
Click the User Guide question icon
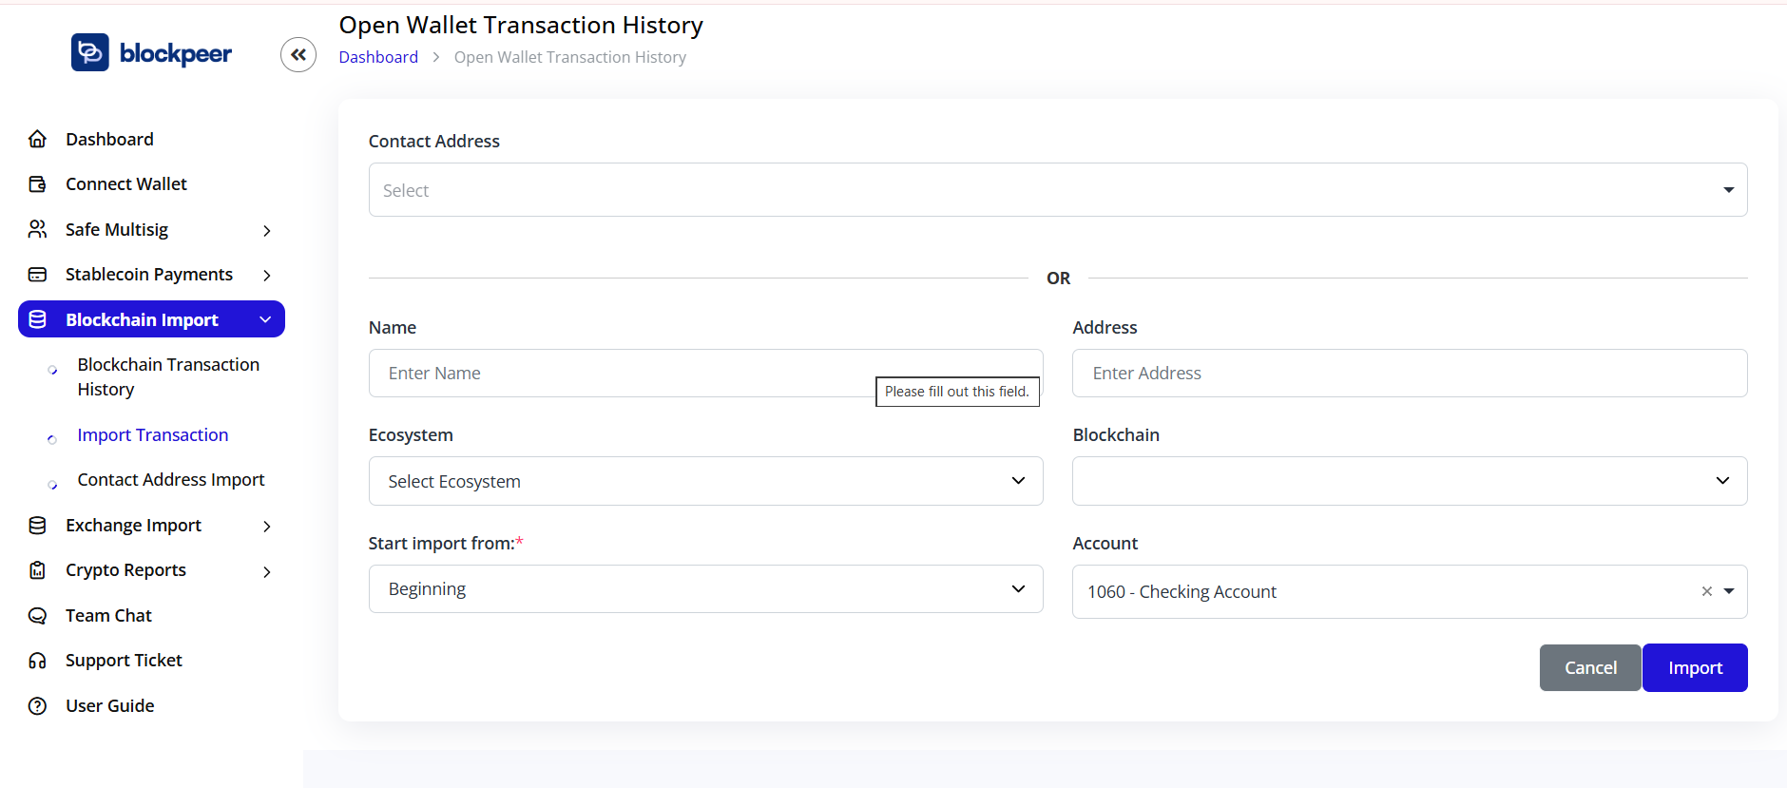[x=38, y=706]
